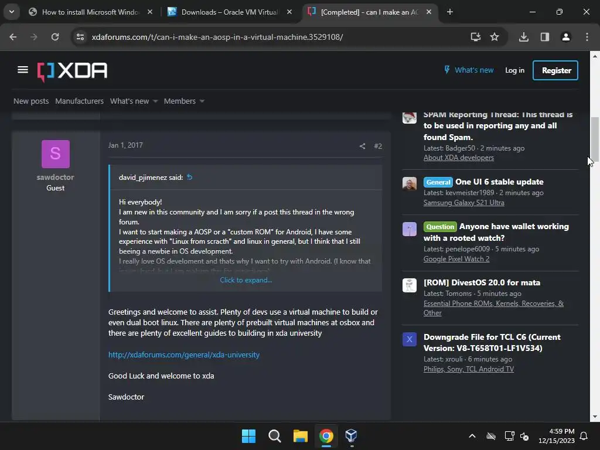Open the Chrome profile icon
This screenshot has width=600, height=450.
[566, 37]
